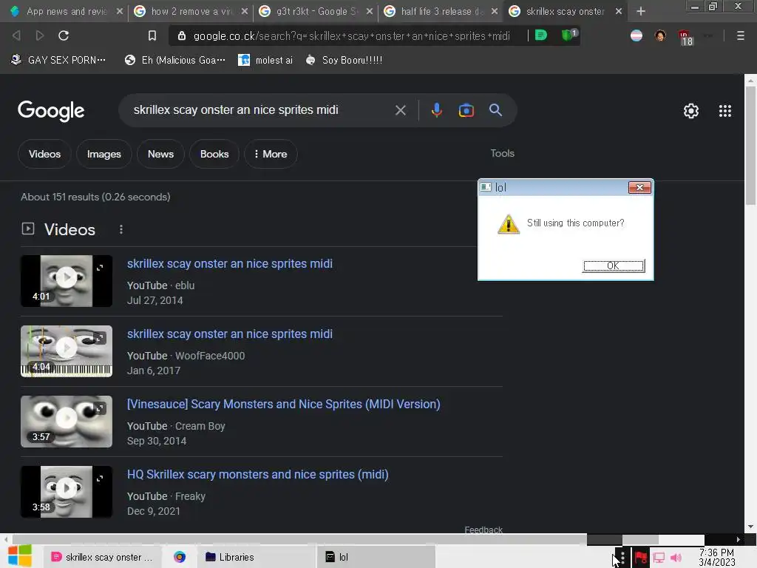
Task: Click the horizontal page scrollbar thumb
Action: coord(299,539)
